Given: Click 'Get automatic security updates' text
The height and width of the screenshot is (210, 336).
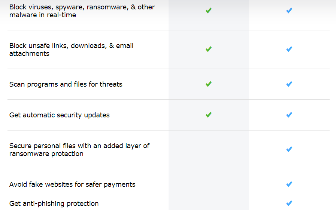Looking at the screenshot, I should [59, 115].
